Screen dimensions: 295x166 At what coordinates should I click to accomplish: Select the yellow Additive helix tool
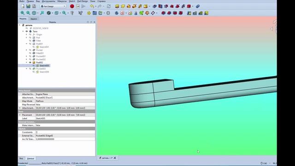(x=140, y=6)
